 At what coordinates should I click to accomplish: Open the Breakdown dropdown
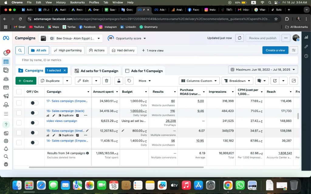click(237, 81)
